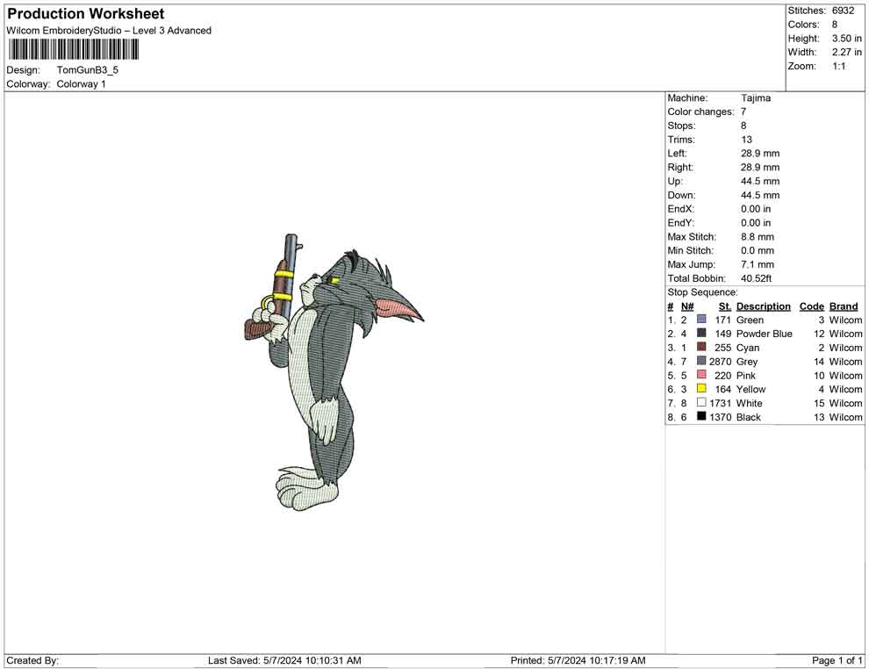Click the stitch count '2870' for Grey
869x669 pixels.
pyautogui.click(x=721, y=362)
